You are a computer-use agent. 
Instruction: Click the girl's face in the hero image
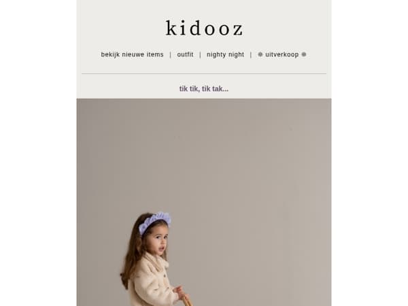tap(158, 242)
